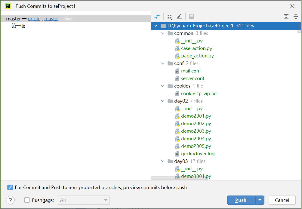This screenshot has width=302, height=209.
Task: Open the Group By toolbar icon
Action: (170, 17)
